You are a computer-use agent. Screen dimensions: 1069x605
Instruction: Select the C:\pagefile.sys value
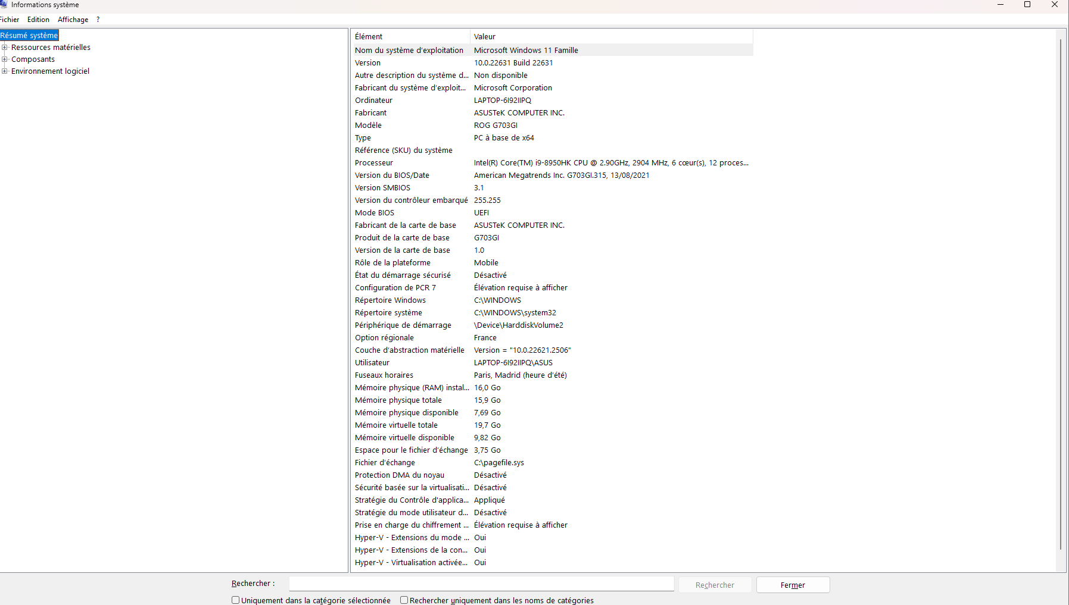tap(499, 462)
